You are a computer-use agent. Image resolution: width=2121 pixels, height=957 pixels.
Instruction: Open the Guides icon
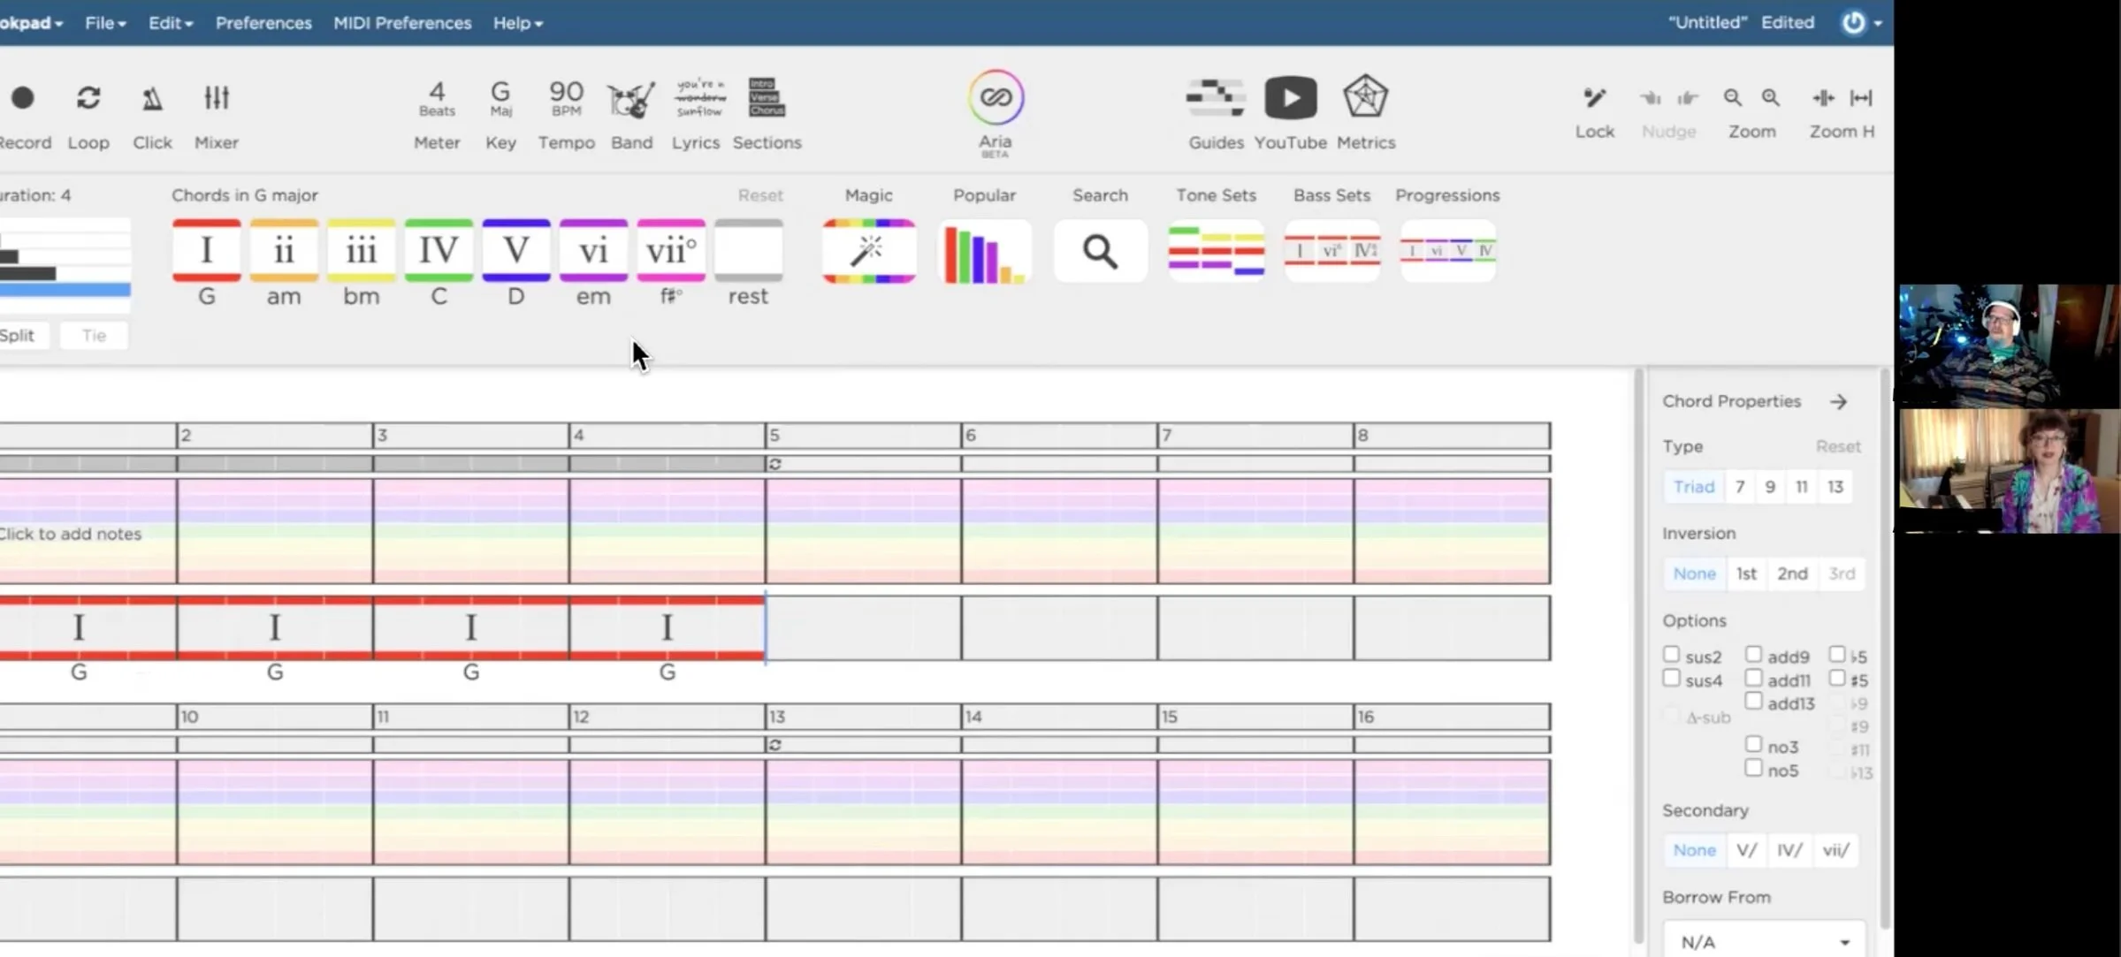coord(1215,98)
